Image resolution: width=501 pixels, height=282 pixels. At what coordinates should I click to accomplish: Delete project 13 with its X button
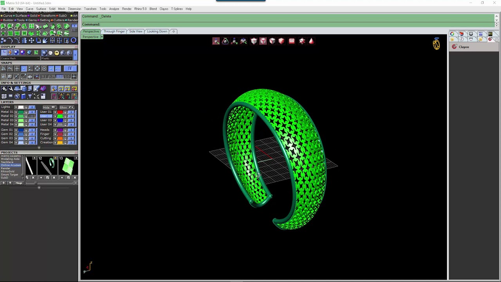click(75, 177)
